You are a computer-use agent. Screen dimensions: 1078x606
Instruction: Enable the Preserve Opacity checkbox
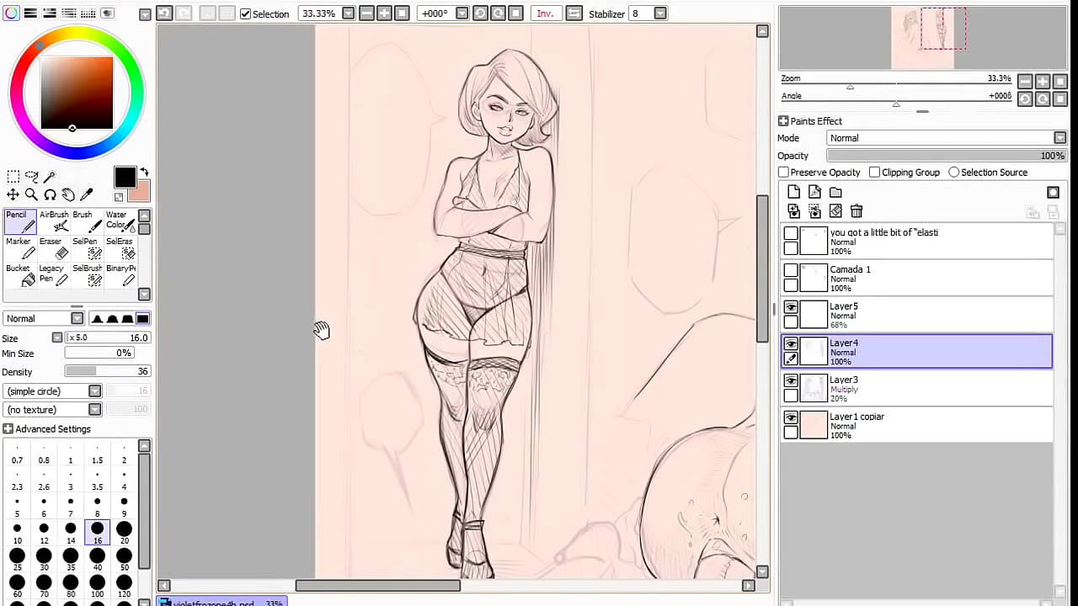pos(784,172)
